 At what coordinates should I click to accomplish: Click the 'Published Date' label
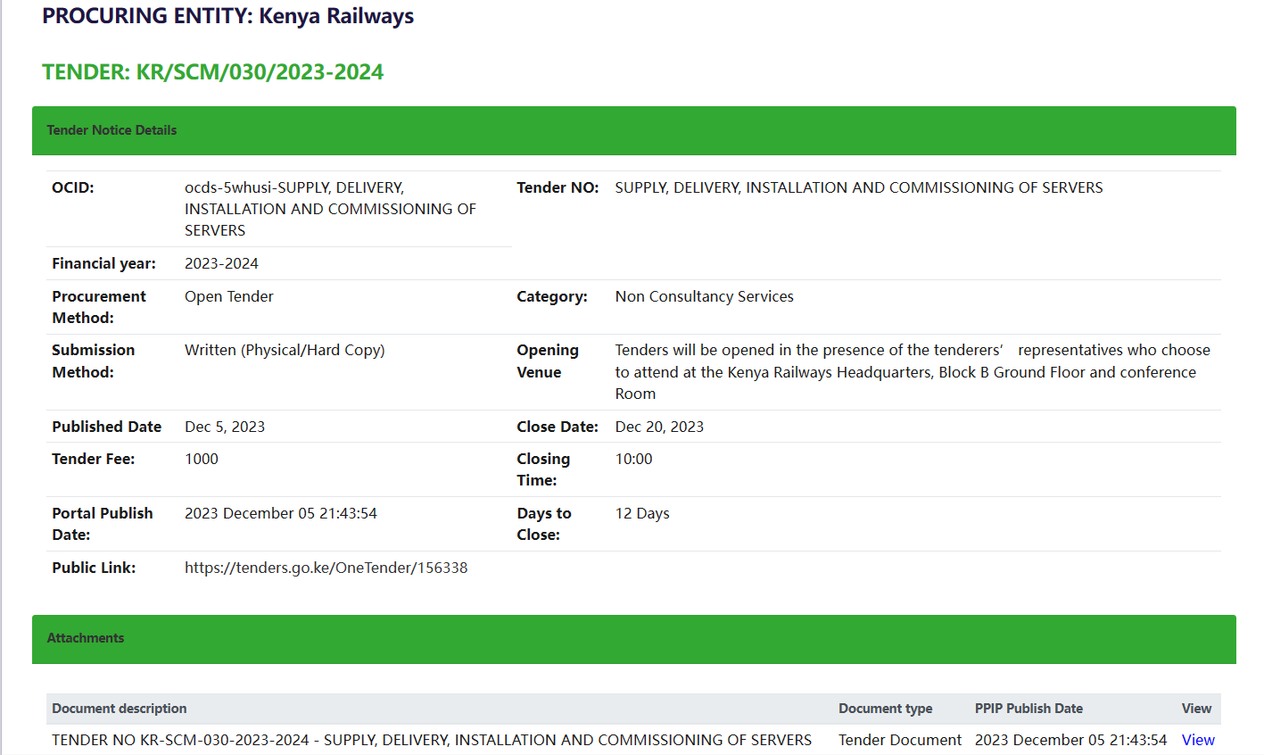[106, 427]
